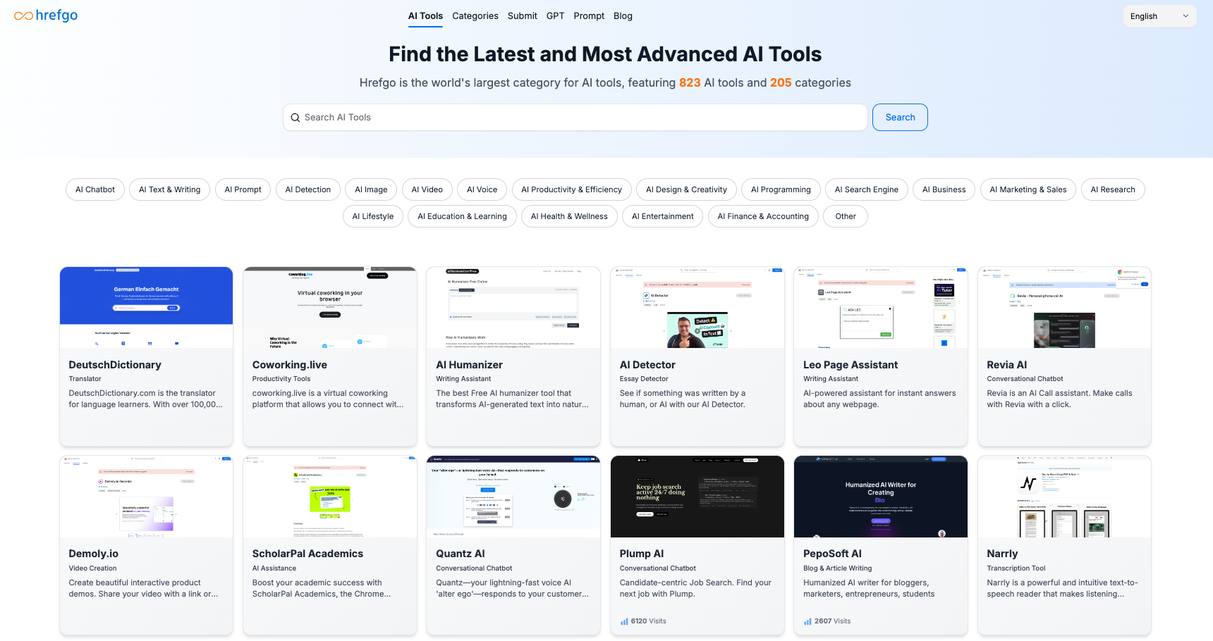Open the Coworking.live screenshot thumbnail
This screenshot has height=641, width=1213.
(330, 307)
